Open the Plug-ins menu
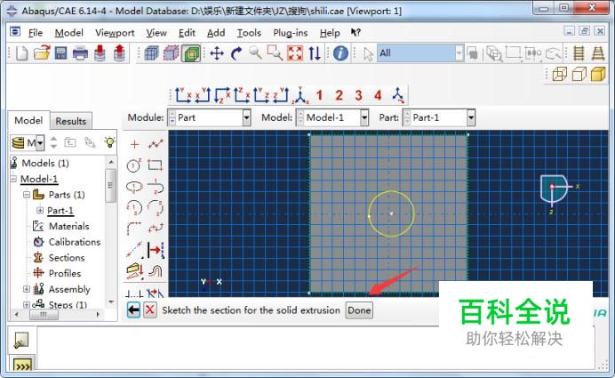 pyautogui.click(x=291, y=33)
